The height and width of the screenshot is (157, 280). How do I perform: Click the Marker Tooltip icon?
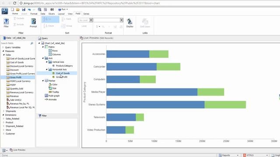tap(50, 92)
